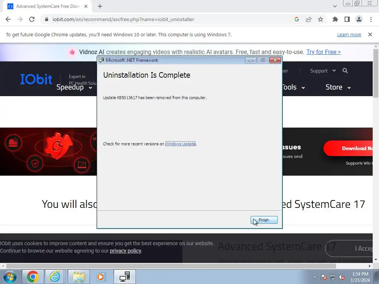Open Chrome profile avatar menu
This screenshot has width=379, height=284.
[x=359, y=19]
